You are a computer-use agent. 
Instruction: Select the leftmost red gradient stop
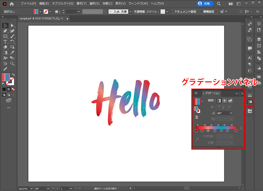196,131
